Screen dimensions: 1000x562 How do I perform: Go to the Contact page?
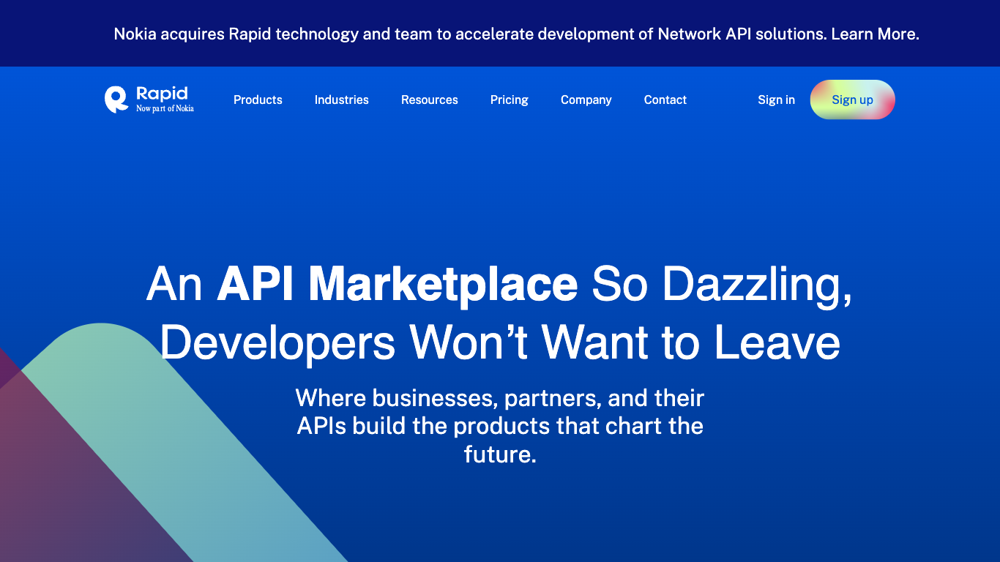click(665, 100)
